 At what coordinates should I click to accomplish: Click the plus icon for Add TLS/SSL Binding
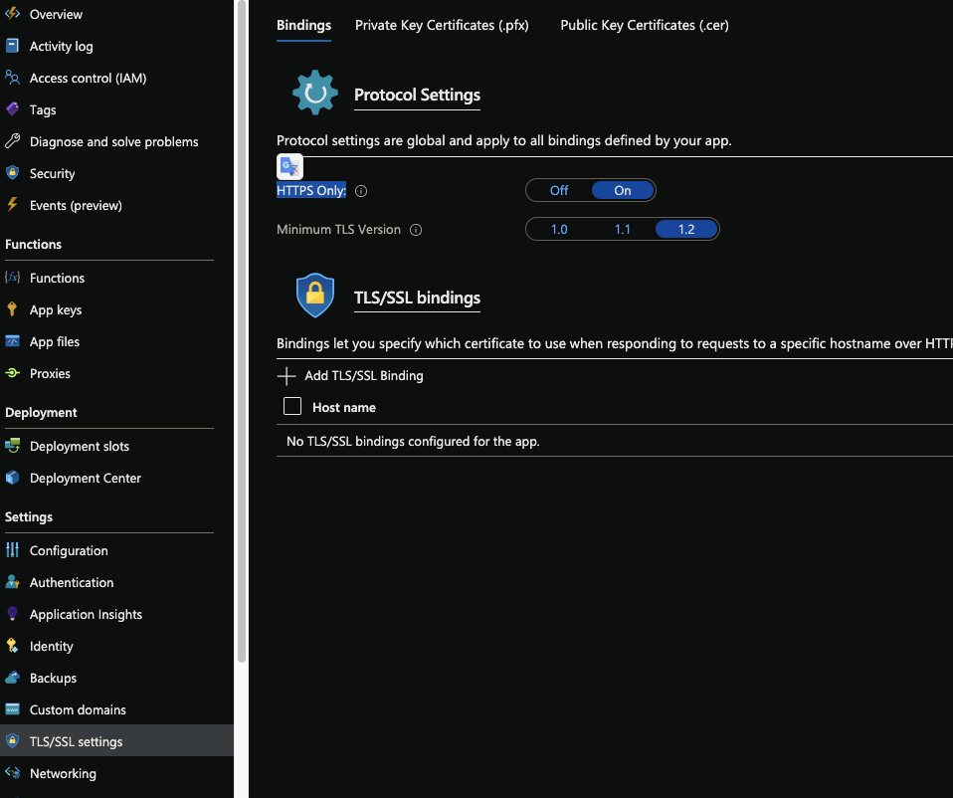coord(286,376)
